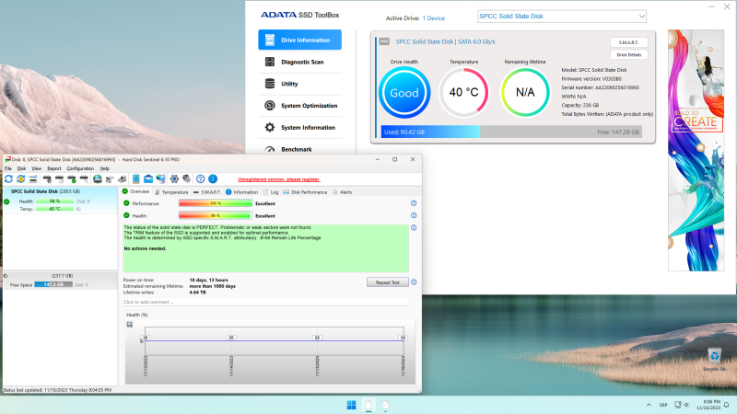Open System Information in ADATA ToolBox
This screenshot has width=737, height=414.
tap(300, 127)
